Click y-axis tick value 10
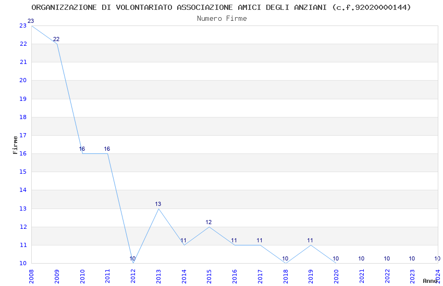The width and height of the screenshot is (443, 286). 23,264
